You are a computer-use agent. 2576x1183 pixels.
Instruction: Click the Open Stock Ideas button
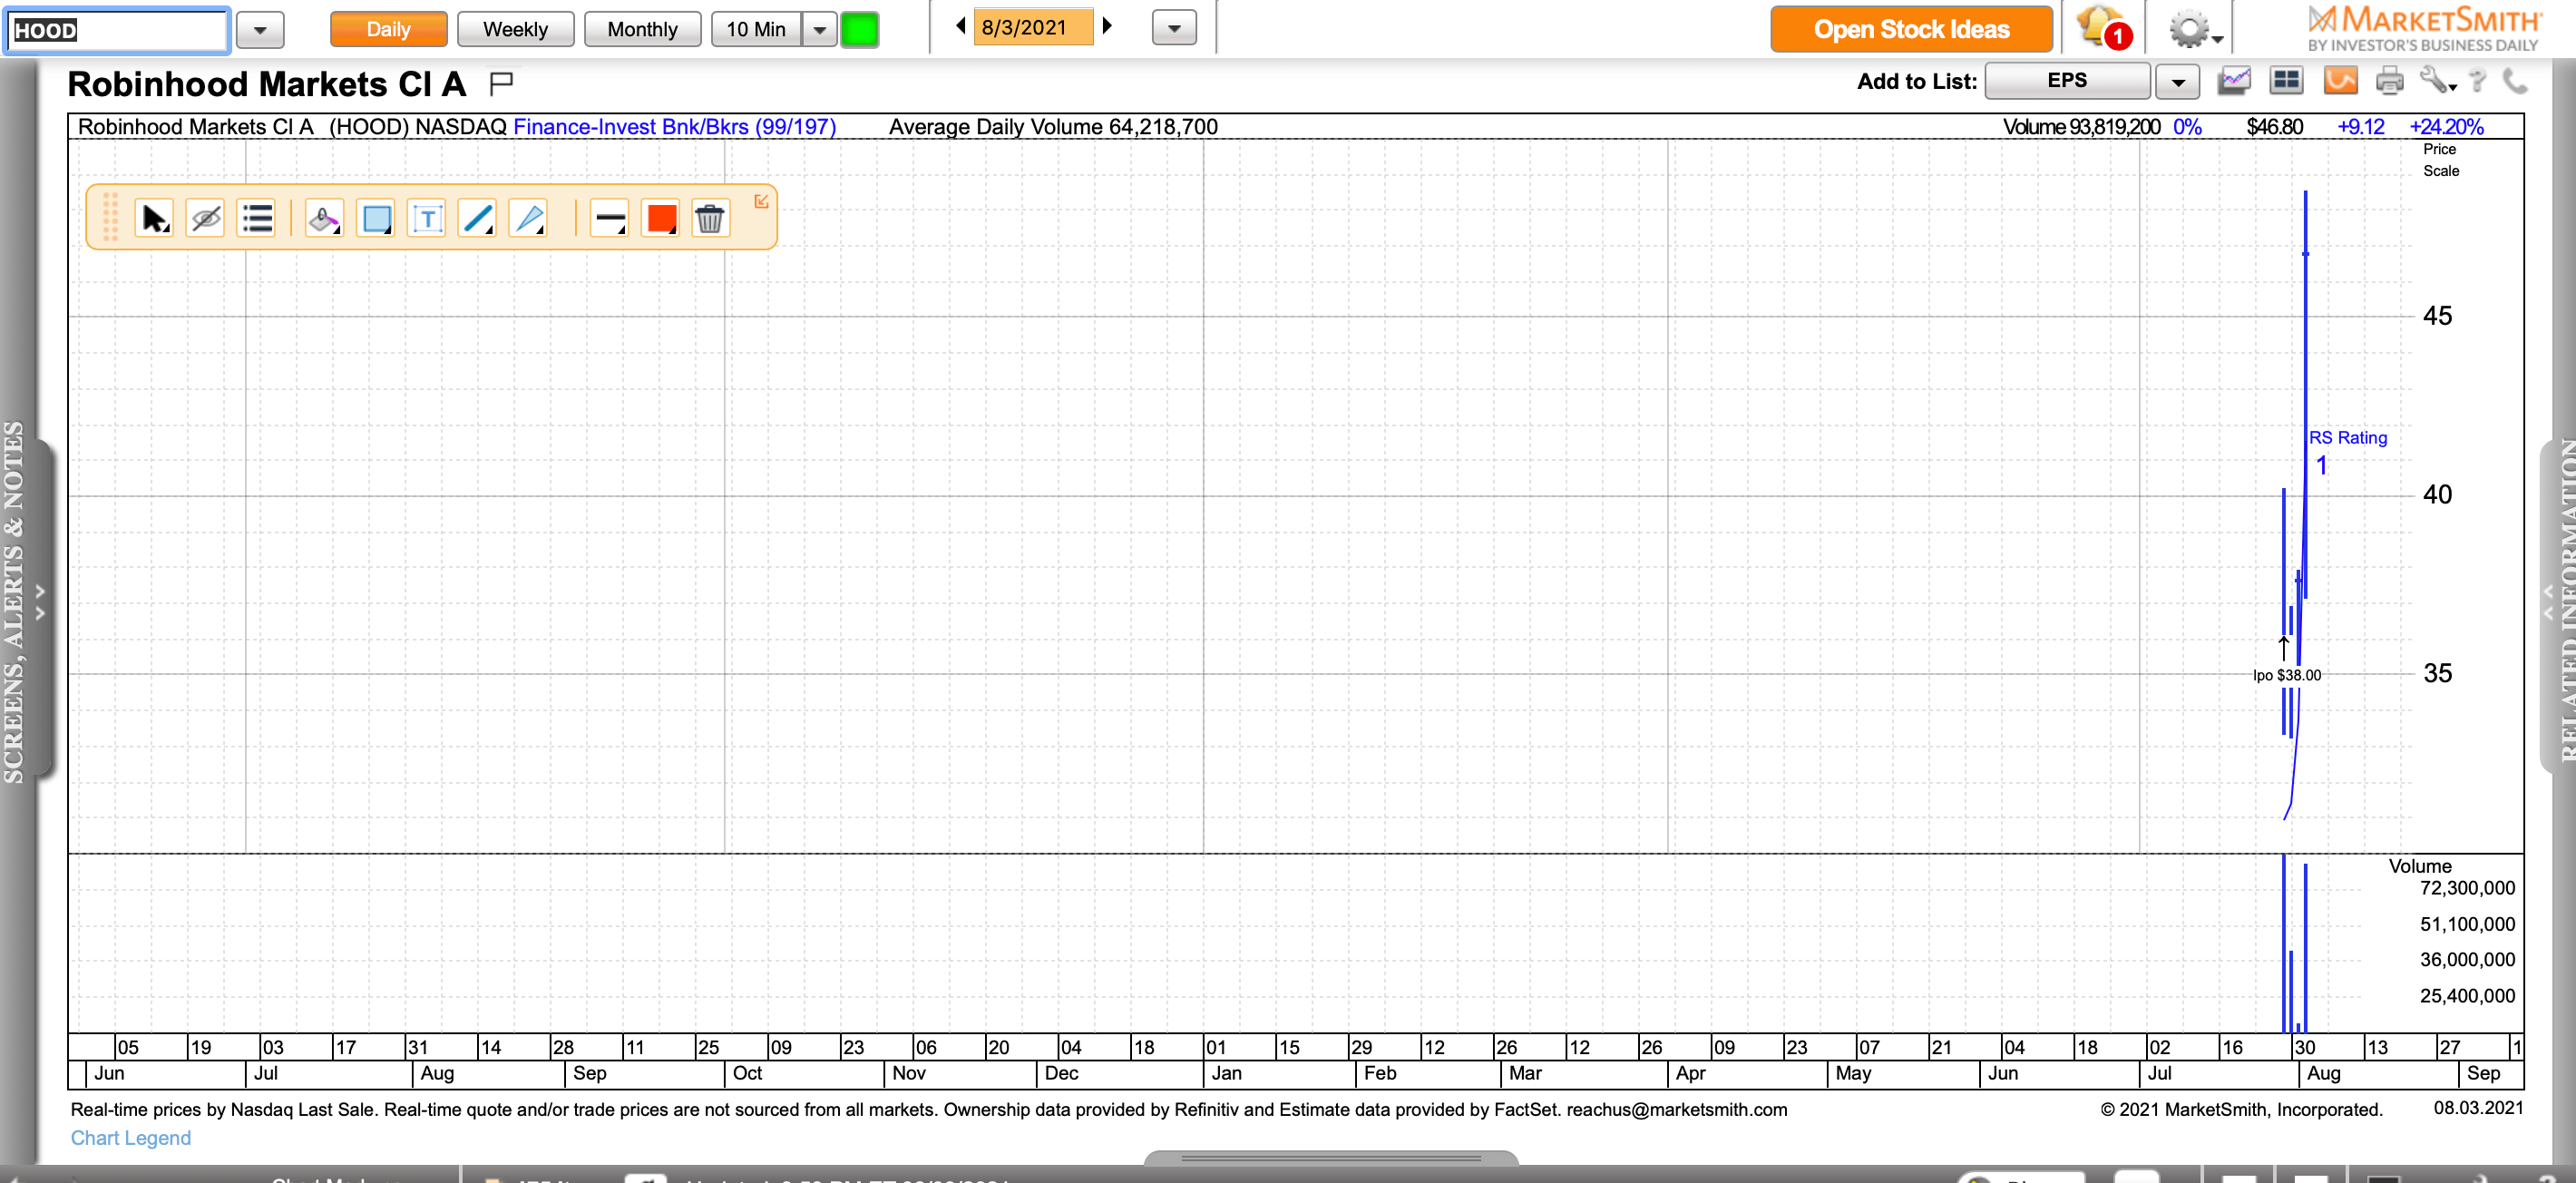(1911, 29)
